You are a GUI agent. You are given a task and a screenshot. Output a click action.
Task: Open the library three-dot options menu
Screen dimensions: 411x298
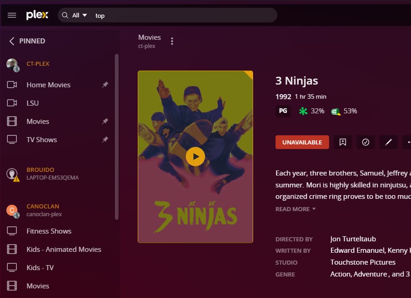coord(172,41)
